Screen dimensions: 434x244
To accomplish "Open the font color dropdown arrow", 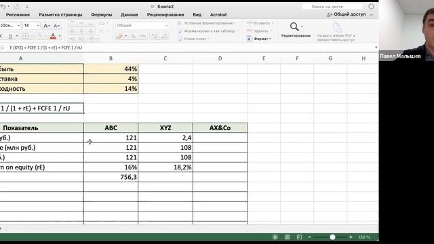I will point(60,36).
